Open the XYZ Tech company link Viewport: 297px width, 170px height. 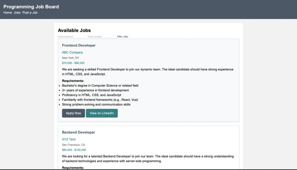[x=69, y=139]
